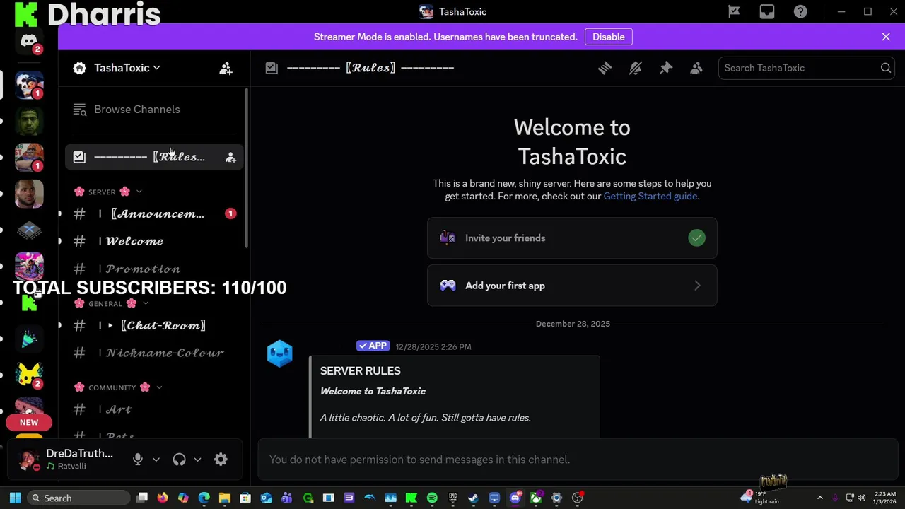The image size is (905, 509).
Task: Open Windows Start menu
Action: click(x=15, y=498)
